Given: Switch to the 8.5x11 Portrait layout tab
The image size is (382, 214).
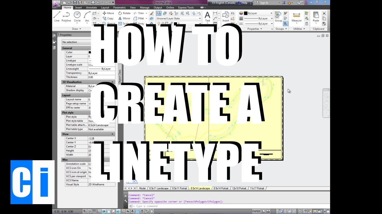Looking at the screenshot, I should coord(179,188).
